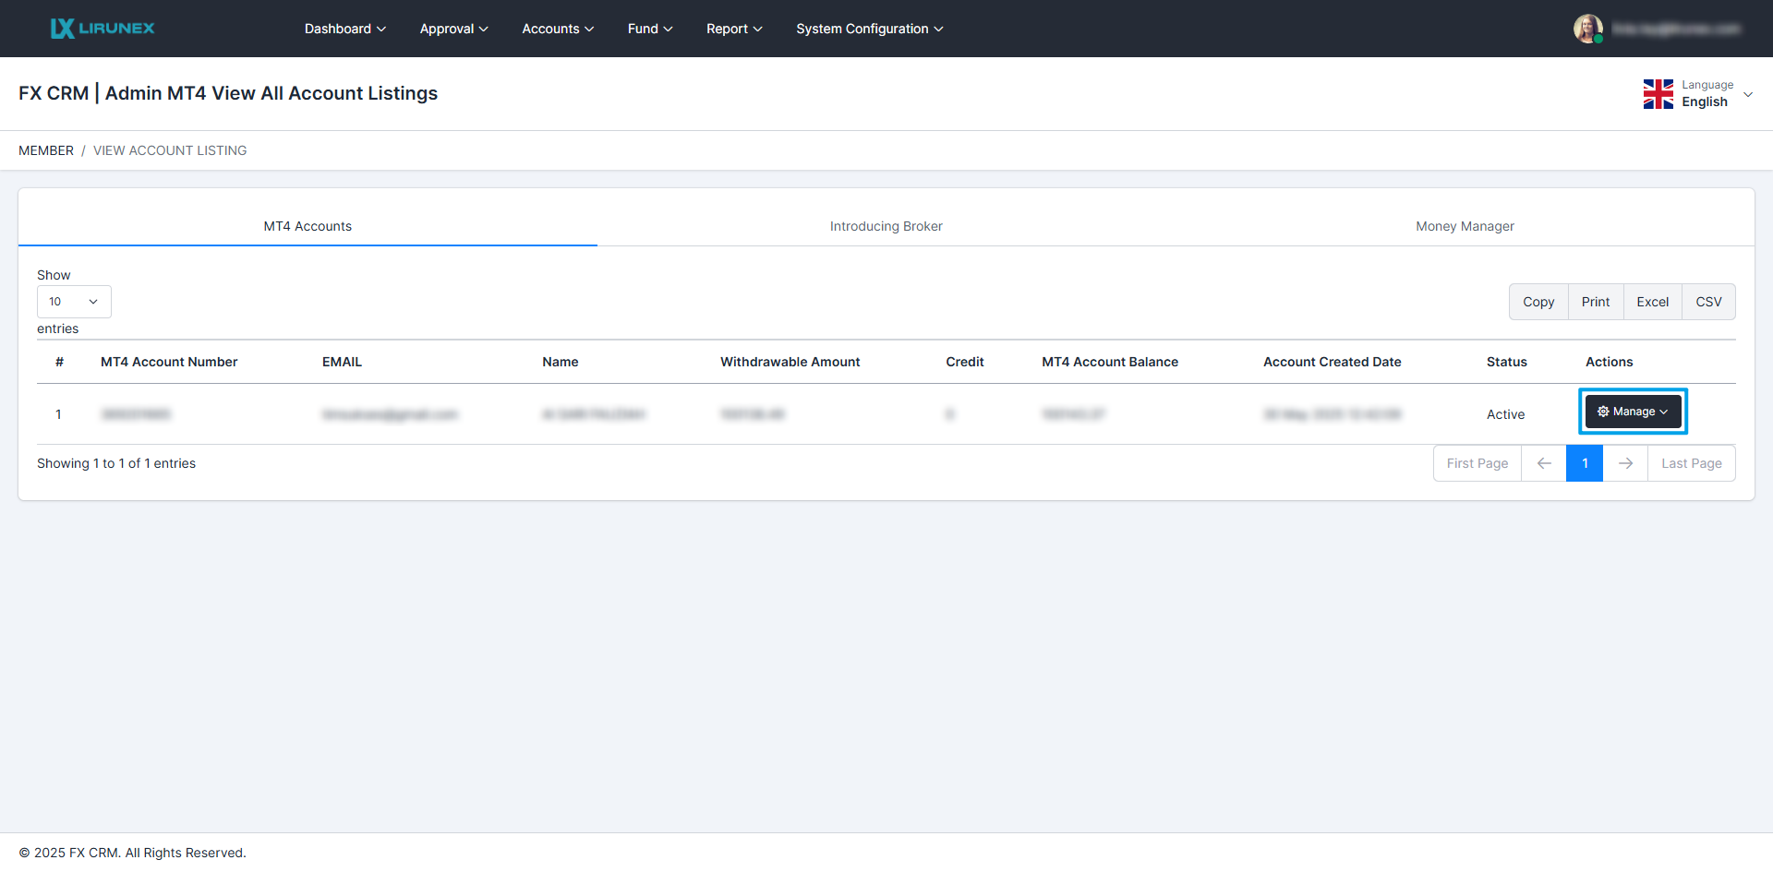The height and width of the screenshot is (872, 1773).
Task: Switch to the Introducing Broker tab
Action: [x=886, y=226]
